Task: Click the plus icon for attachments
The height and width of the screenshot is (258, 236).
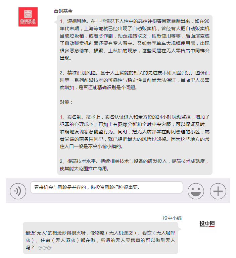Action: [218, 191]
